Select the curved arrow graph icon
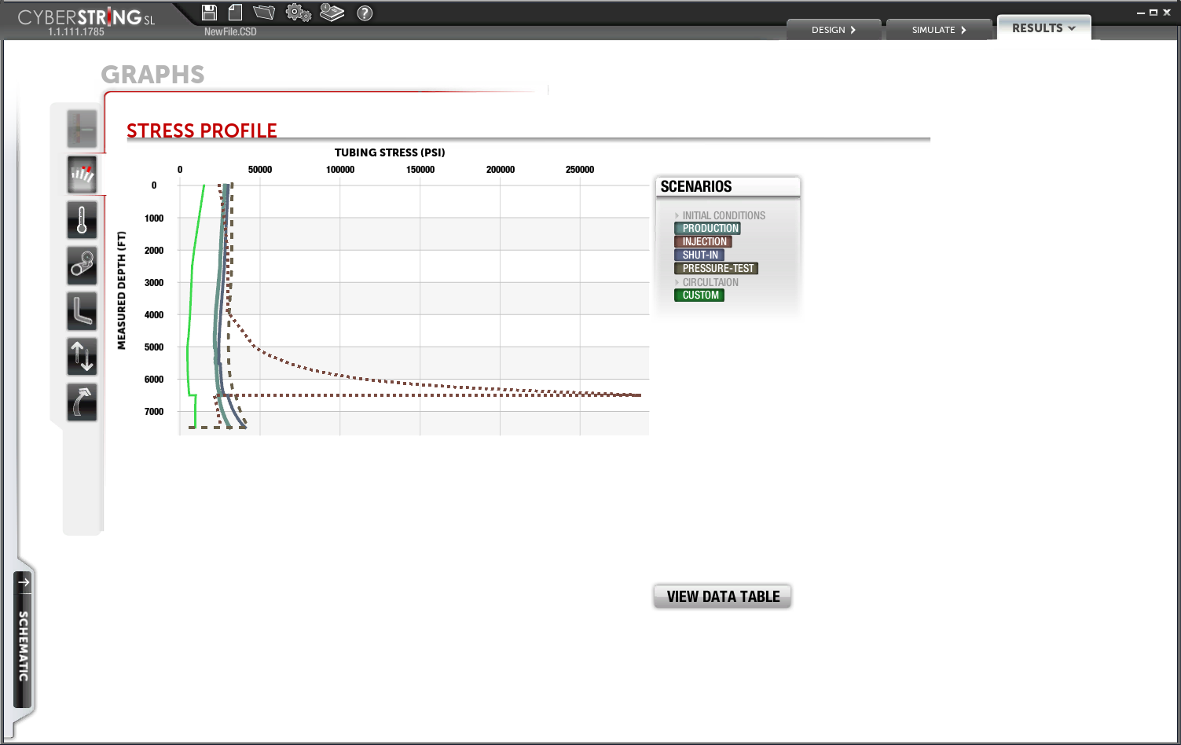The width and height of the screenshot is (1181, 745). (x=82, y=402)
